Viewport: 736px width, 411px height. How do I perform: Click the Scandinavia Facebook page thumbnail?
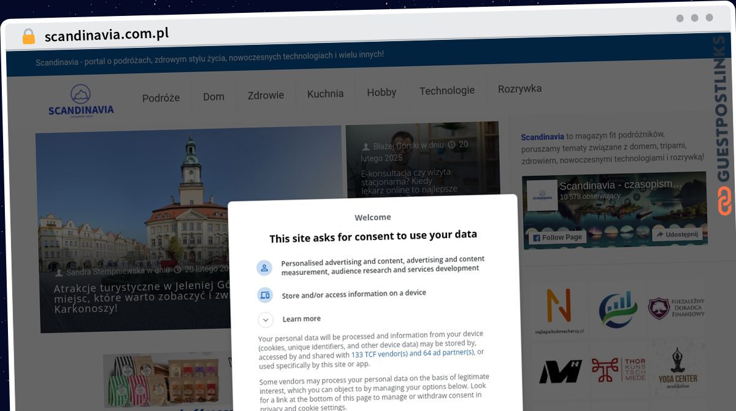(542, 196)
